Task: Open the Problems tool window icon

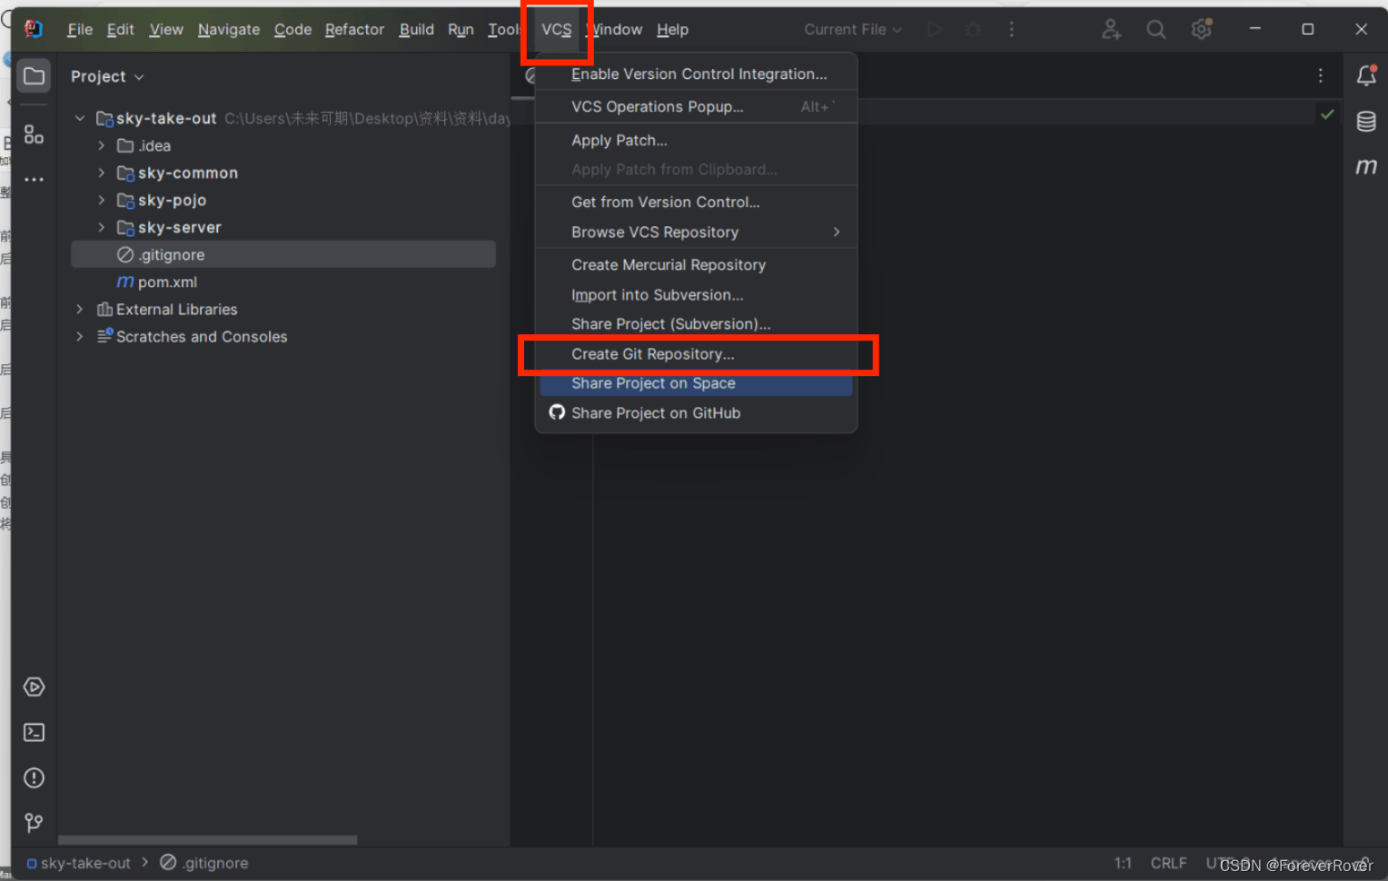Action: pyautogui.click(x=34, y=777)
